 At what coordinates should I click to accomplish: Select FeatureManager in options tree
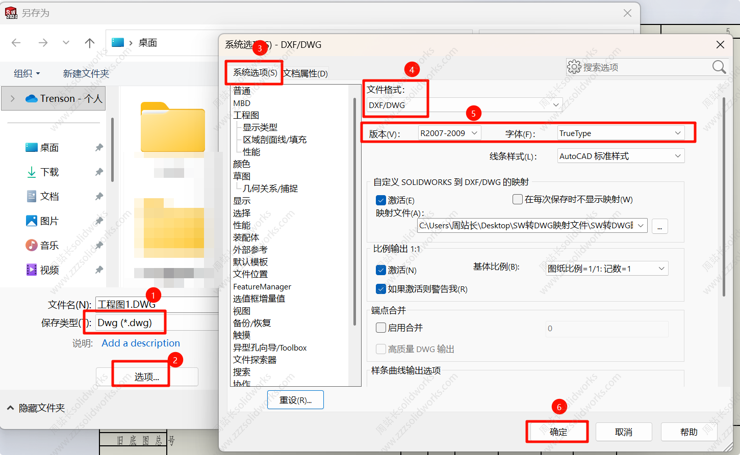pyautogui.click(x=262, y=286)
